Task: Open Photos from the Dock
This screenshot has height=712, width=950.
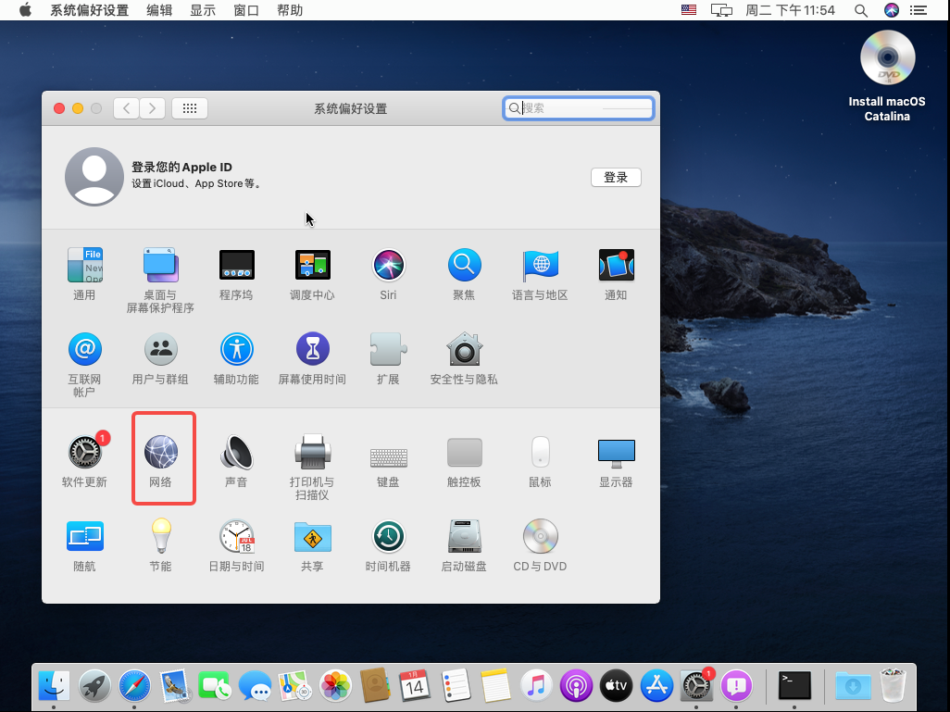Action: [x=336, y=686]
